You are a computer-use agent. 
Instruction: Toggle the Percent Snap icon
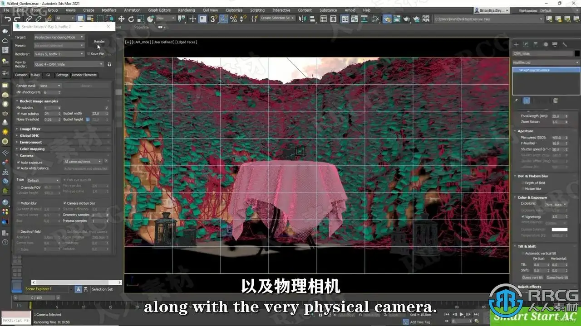pos(233,19)
